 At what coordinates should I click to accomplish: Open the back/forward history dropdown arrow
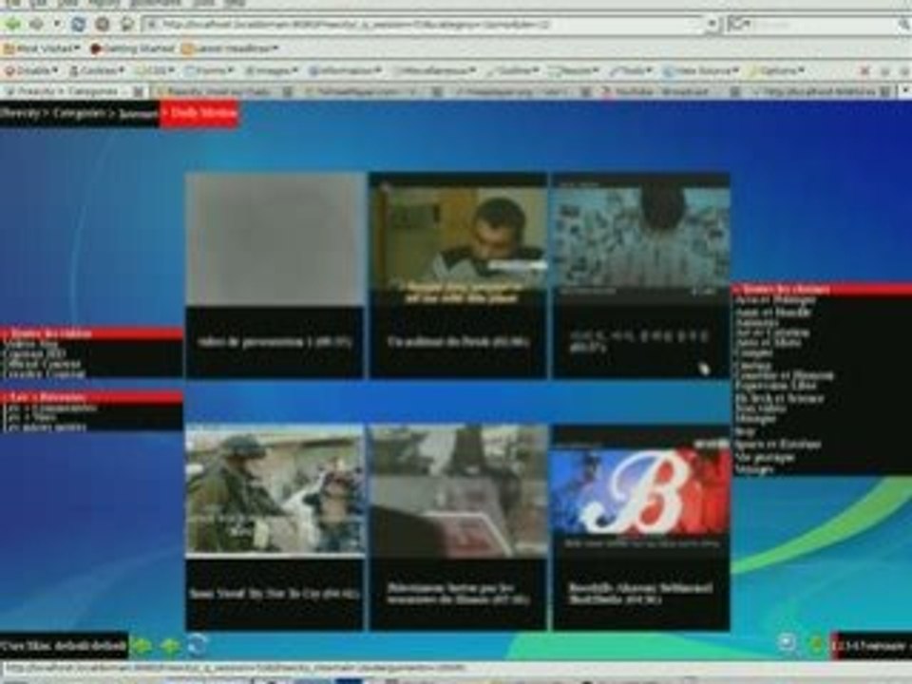pos(57,25)
